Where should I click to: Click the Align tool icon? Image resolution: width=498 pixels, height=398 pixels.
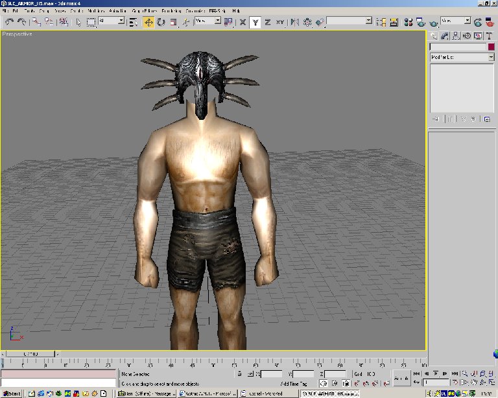coord(320,22)
